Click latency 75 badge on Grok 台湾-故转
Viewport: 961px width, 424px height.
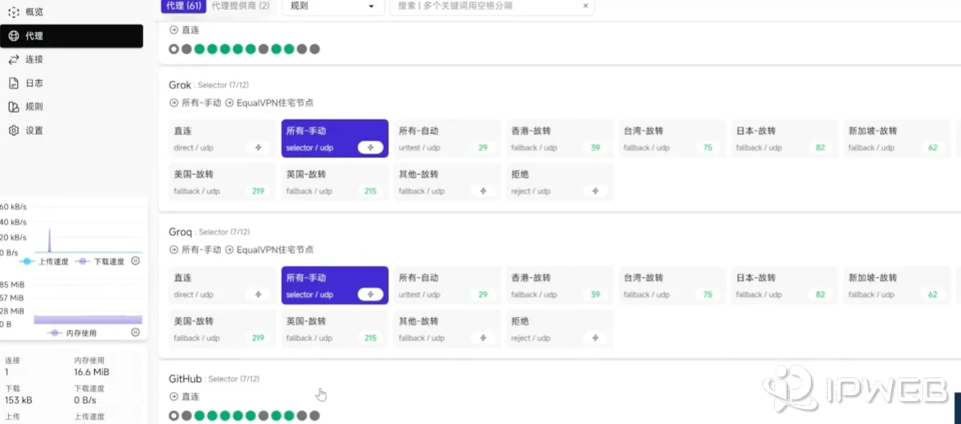pyautogui.click(x=708, y=147)
